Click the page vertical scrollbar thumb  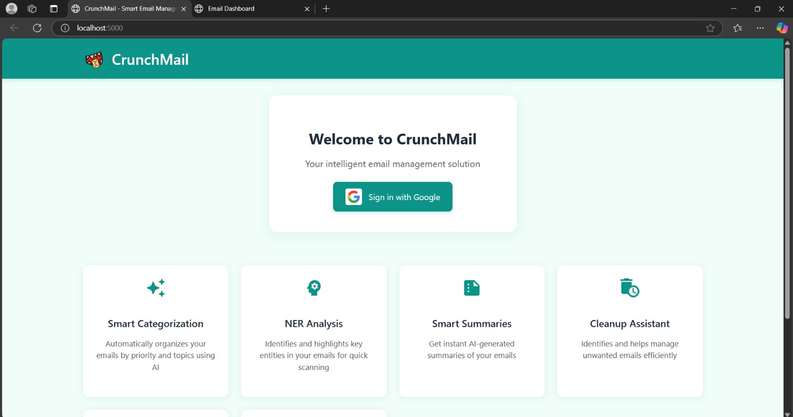787,183
